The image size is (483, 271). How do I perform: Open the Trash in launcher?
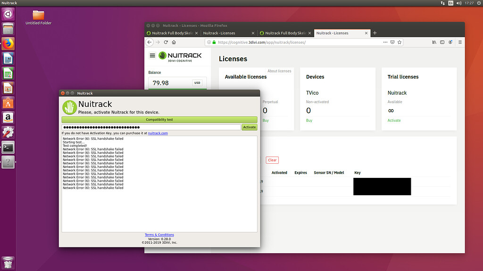click(8, 263)
